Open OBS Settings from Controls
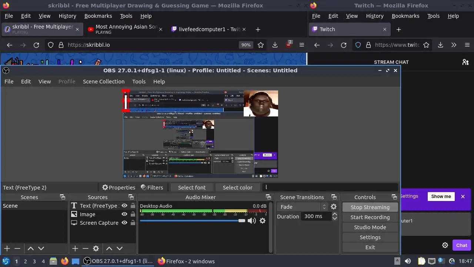This screenshot has width=474, height=267. 370,237
